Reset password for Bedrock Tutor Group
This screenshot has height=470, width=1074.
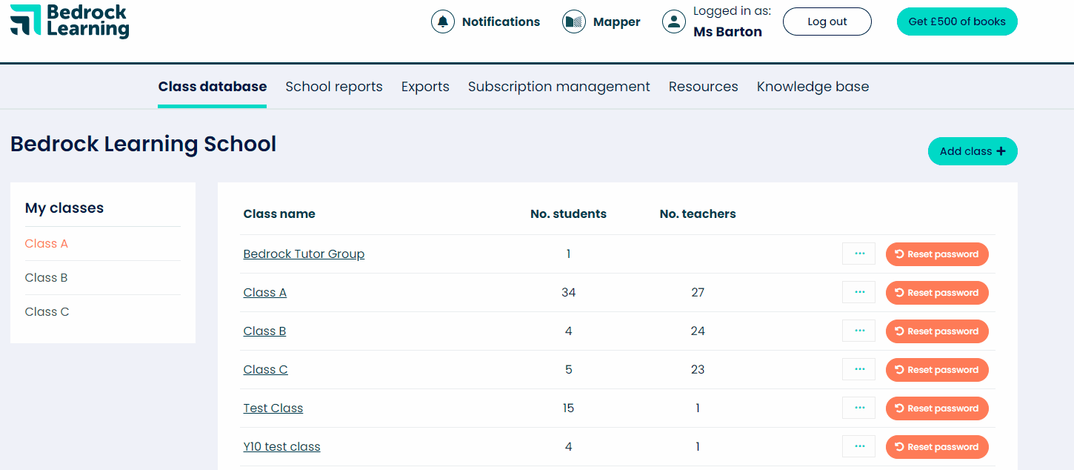click(x=937, y=254)
